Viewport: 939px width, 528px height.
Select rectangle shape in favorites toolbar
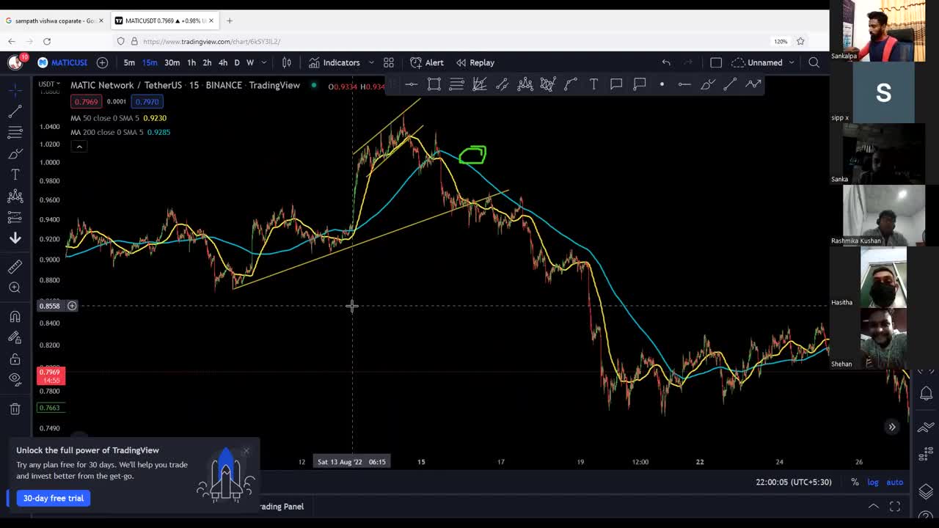click(x=434, y=84)
